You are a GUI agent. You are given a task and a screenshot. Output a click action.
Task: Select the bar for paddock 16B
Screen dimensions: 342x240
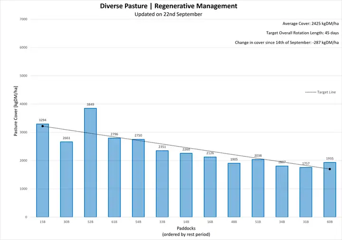coord(210,187)
